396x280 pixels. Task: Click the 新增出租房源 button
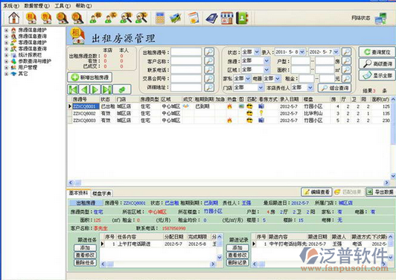pos(90,77)
